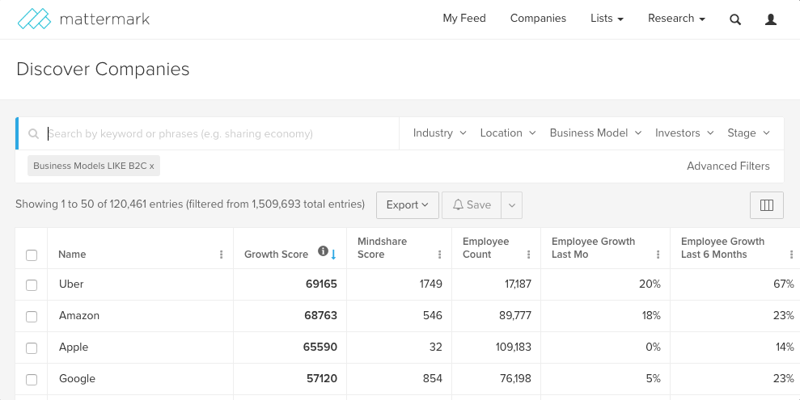Click Amazon's employee count 89,777
This screenshot has height=400, width=800.
[x=515, y=315]
